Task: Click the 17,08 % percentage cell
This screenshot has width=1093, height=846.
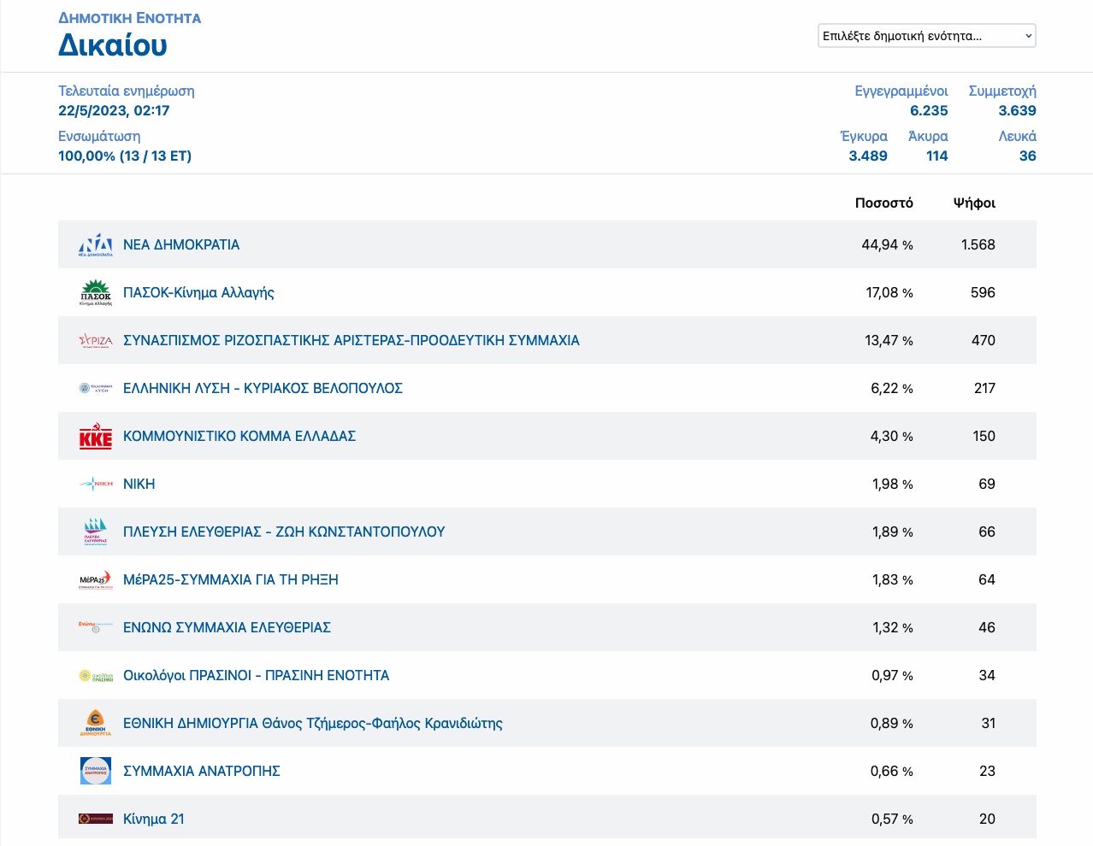Action: pyautogui.click(x=889, y=292)
